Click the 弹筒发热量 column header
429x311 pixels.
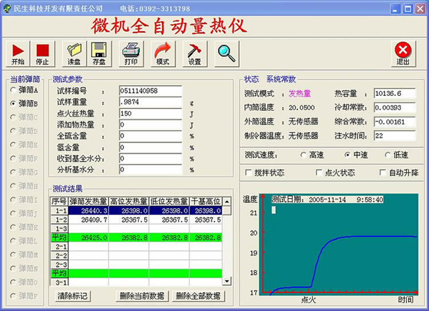[88, 201]
